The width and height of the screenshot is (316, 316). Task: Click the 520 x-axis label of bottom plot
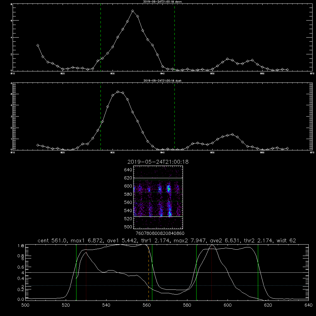click(66, 305)
